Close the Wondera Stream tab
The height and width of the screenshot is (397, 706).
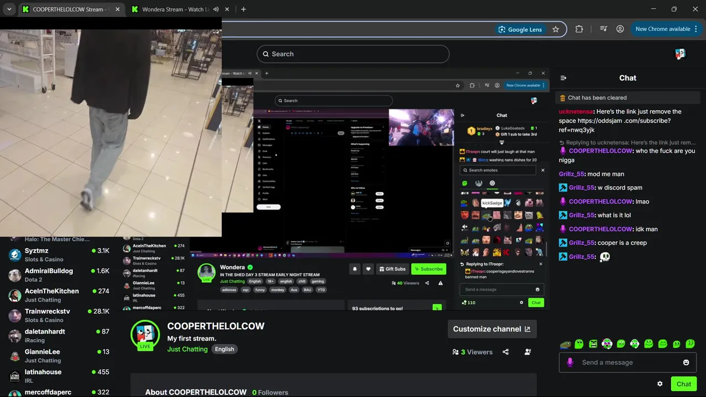tap(227, 9)
